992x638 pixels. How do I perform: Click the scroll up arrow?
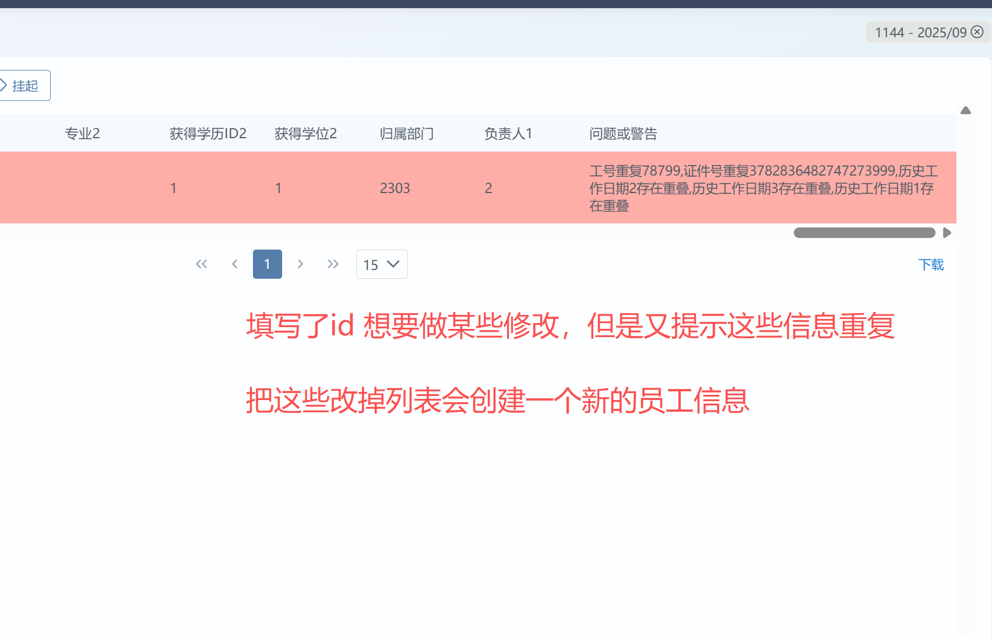966,110
